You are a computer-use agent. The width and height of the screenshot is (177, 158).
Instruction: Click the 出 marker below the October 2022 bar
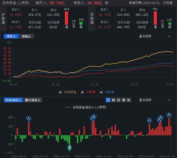70,148
